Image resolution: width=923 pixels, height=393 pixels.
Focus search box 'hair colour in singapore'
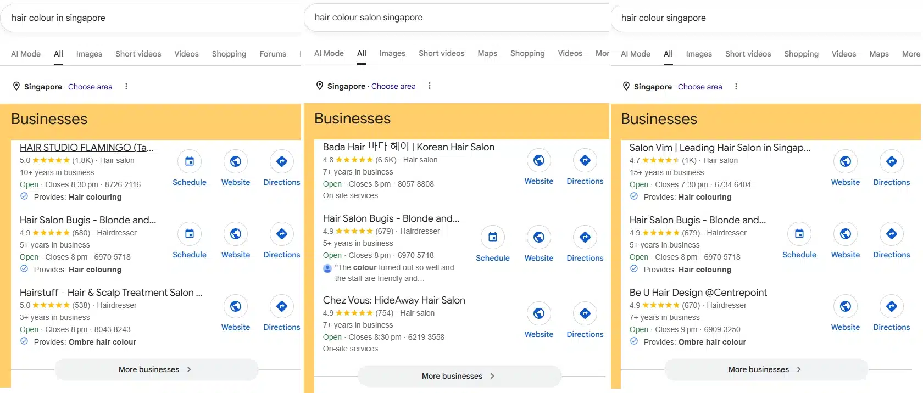pyautogui.click(x=151, y=18)
